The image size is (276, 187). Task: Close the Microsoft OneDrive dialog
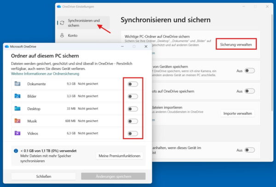pos(146,47)
